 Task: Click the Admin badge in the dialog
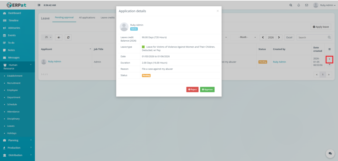(x=134, y=29)
